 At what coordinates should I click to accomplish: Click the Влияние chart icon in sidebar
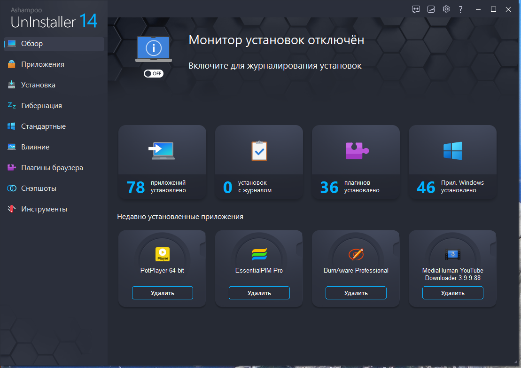tap(12, 147)
